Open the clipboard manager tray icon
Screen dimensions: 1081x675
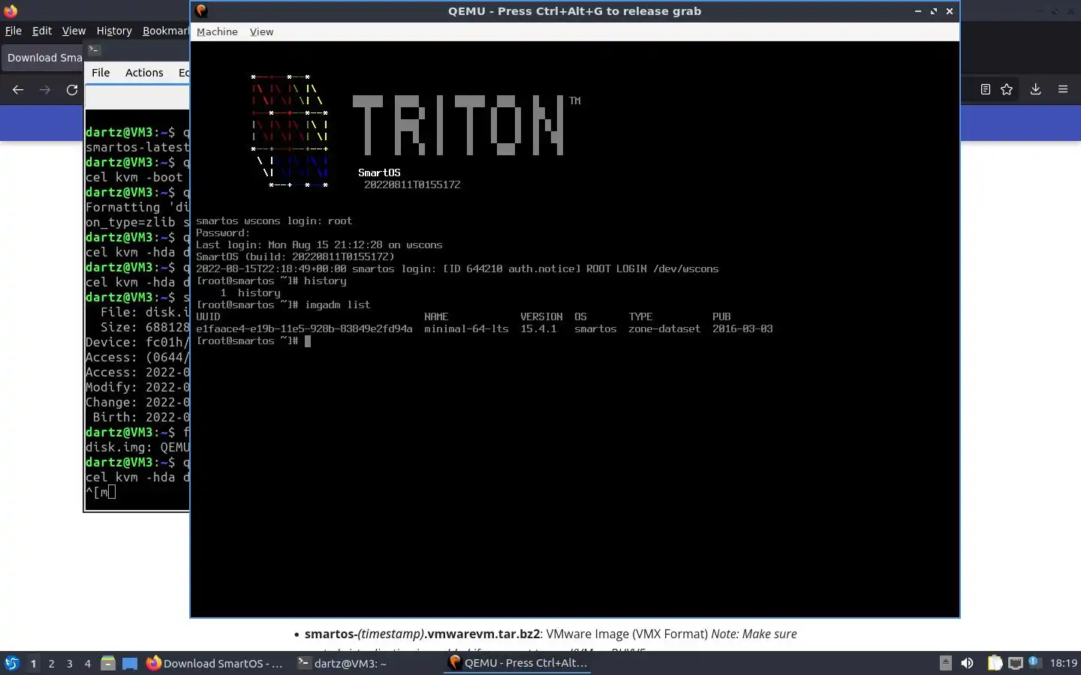tap(995, 663)
